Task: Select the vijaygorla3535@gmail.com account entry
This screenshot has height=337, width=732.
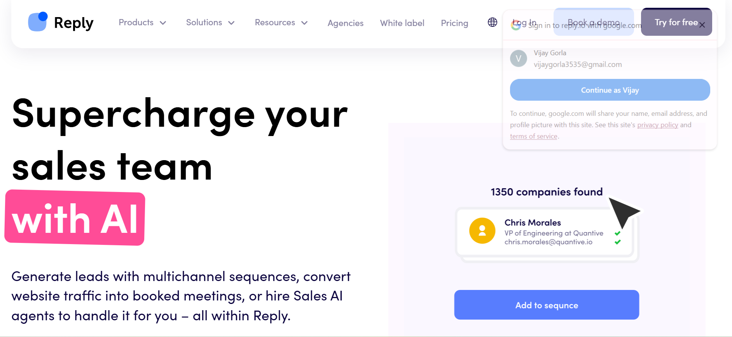Action: pos(577,65)
